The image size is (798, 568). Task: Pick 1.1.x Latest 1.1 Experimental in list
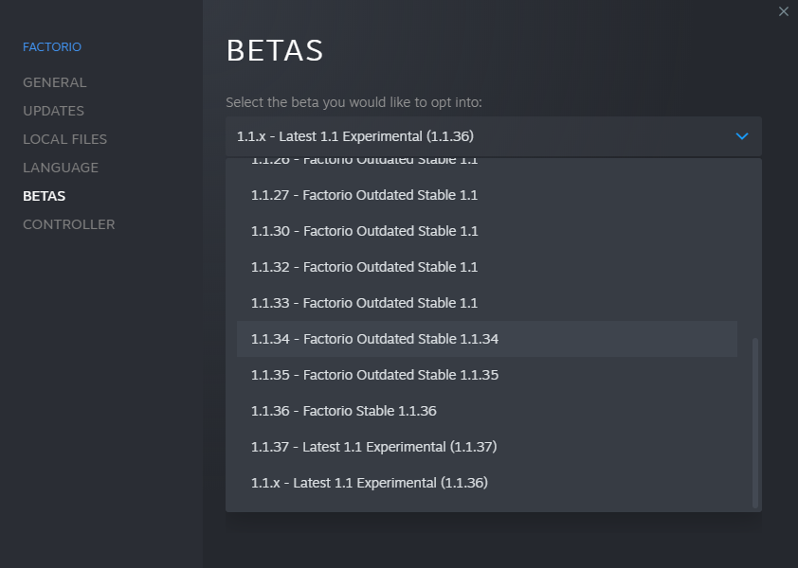[x=369, y=483]
